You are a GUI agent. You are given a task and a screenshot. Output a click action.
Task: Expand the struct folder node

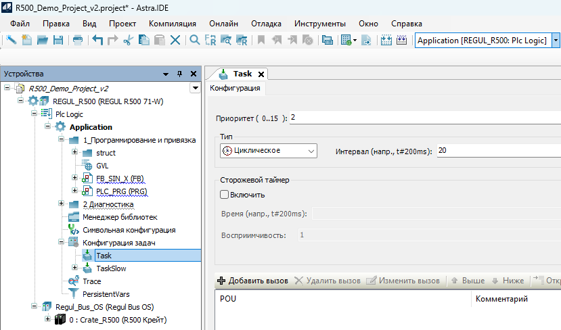(x=75, y=153)
